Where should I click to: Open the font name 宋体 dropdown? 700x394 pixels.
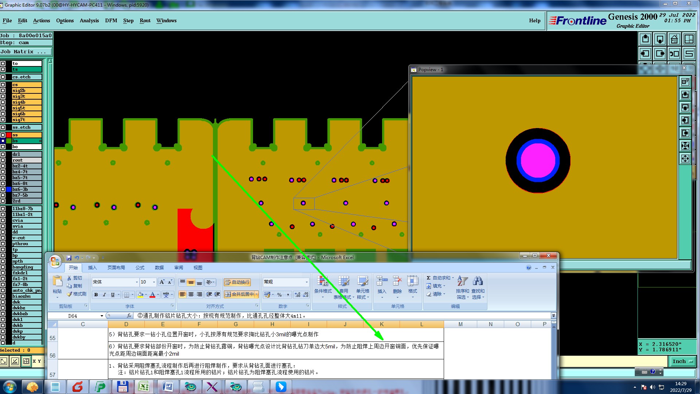pyautogui.click(x=137, y=282)
